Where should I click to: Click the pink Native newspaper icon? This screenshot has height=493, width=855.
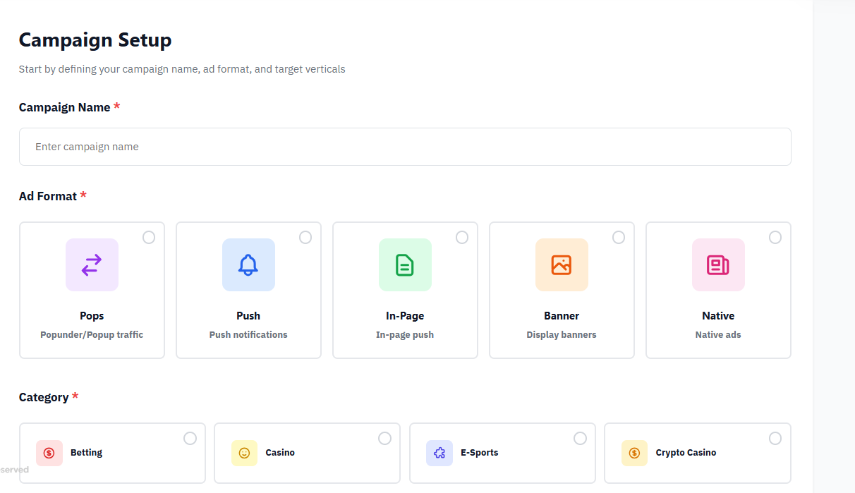[x=718, y=265]
